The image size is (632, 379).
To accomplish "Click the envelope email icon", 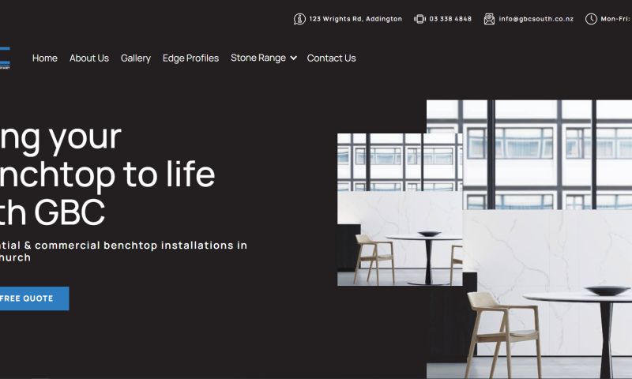I will coord(489,19).
